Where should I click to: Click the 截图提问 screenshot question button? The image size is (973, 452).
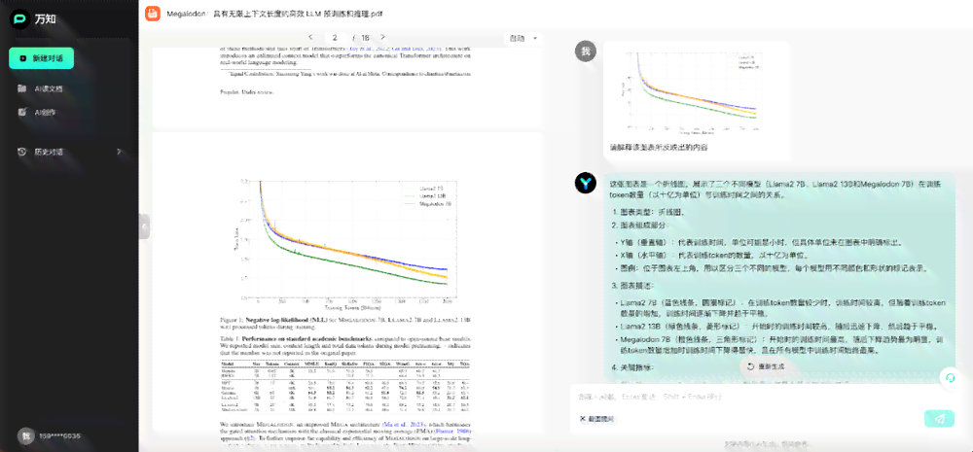597,419
